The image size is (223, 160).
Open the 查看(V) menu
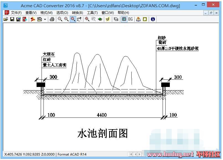tap(31, 13)
